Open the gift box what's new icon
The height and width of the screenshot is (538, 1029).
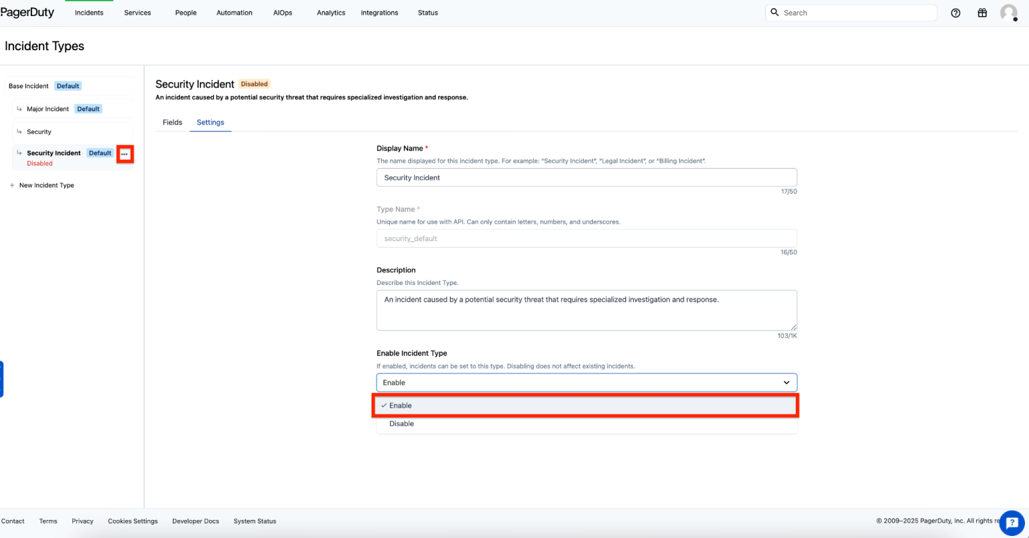click(x=982, y=13)
